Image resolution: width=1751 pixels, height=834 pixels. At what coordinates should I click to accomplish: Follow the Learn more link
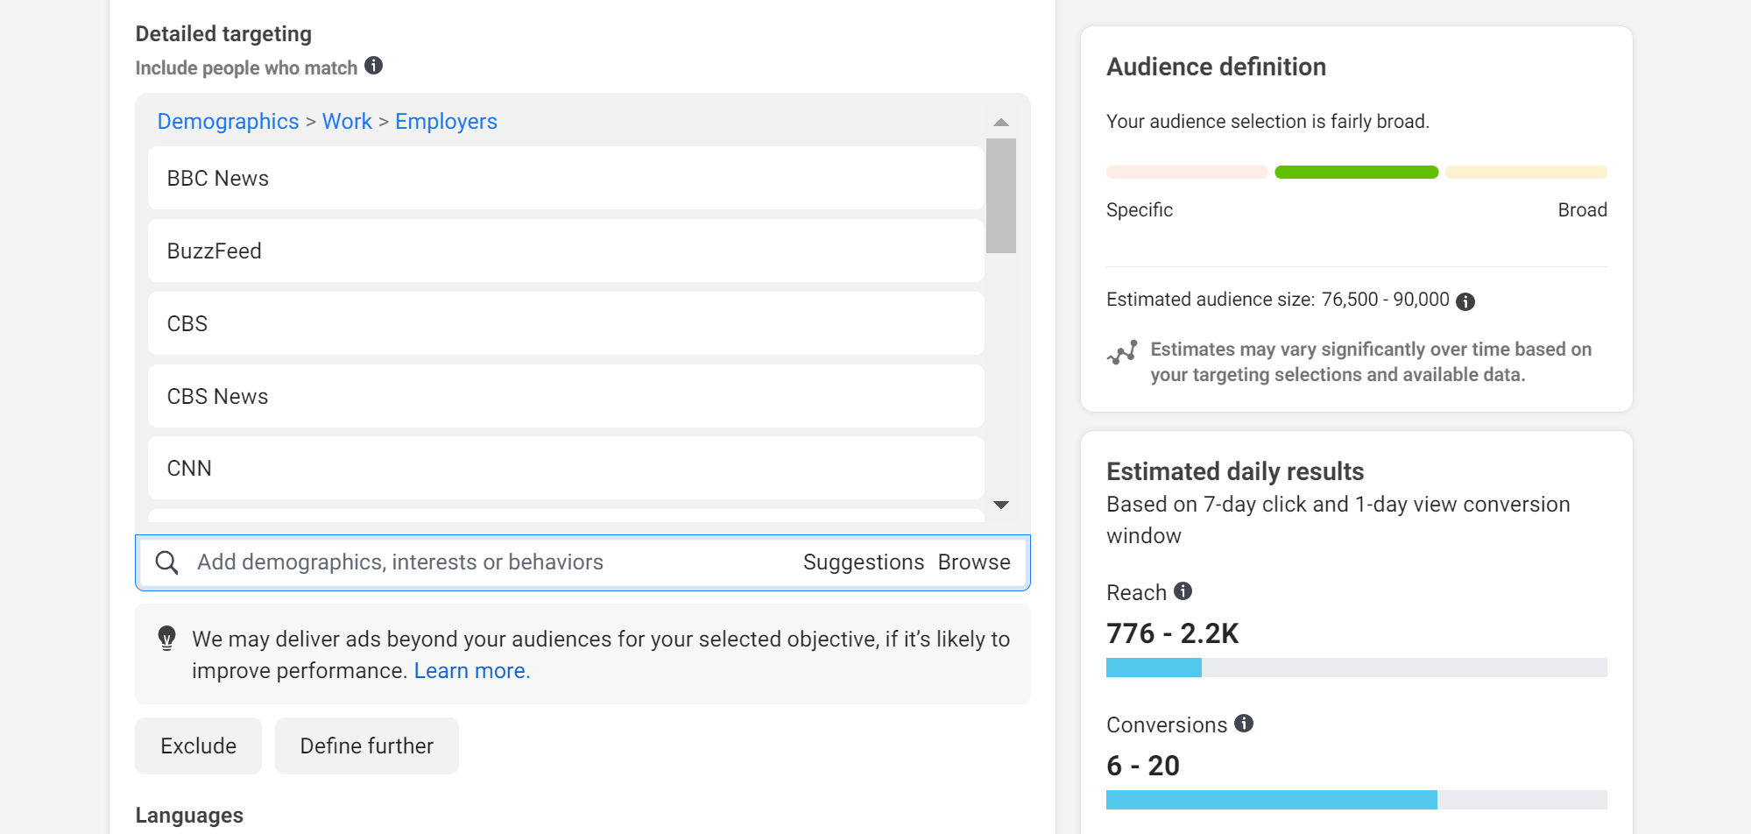(x=472, y=671)
